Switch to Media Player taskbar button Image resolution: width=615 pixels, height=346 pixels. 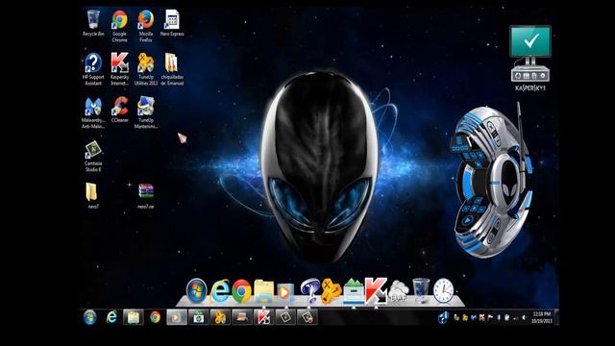pos(177,317)
